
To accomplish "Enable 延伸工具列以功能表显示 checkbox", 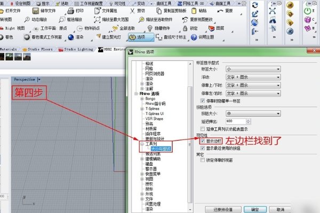I will tap(203, 129).
